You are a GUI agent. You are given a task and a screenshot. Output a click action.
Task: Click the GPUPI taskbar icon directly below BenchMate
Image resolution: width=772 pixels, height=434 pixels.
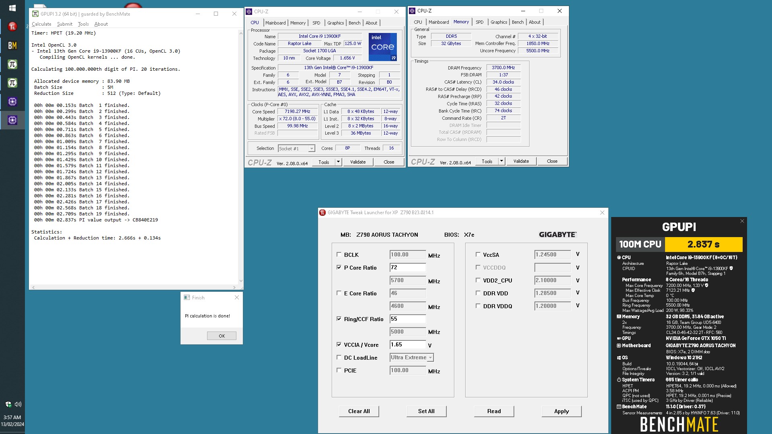(x=12, y=64)
